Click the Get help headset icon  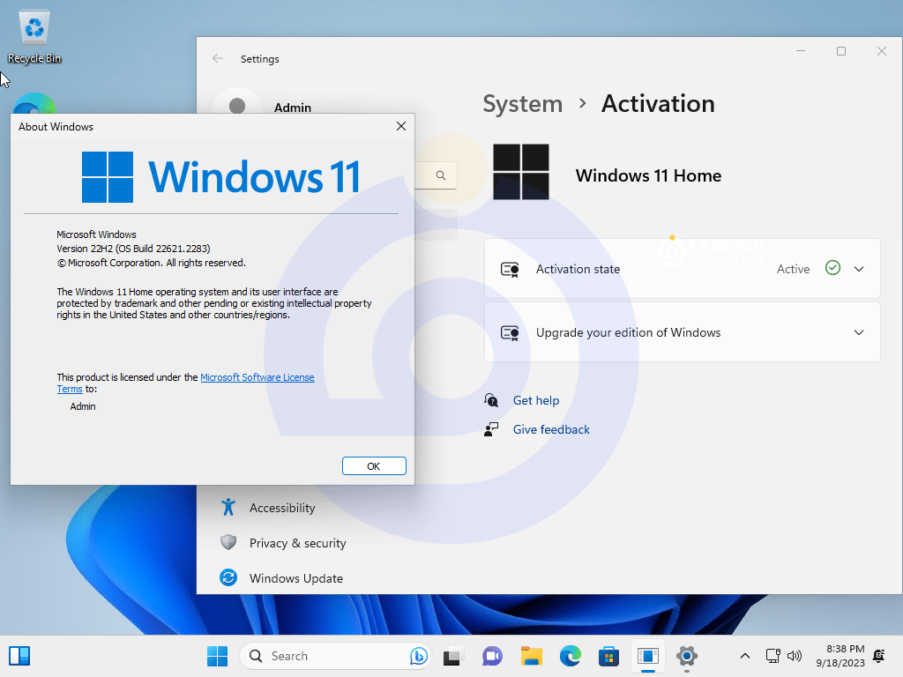pyautogui.click(x=491, y=400)
